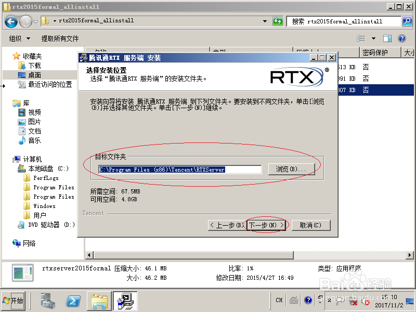Open the 组织 menu
416x312 pixels.
point(19,38)
